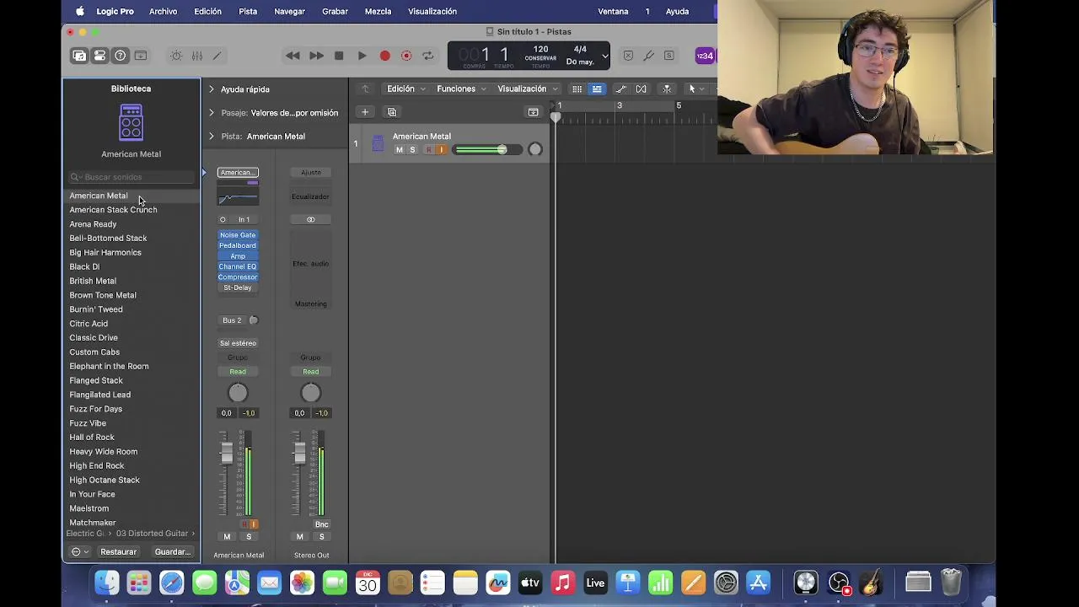Open the Pista menu in menu bar
Image resolution: width=1079 pixels, height=607 pixels.
pos(248,11)
